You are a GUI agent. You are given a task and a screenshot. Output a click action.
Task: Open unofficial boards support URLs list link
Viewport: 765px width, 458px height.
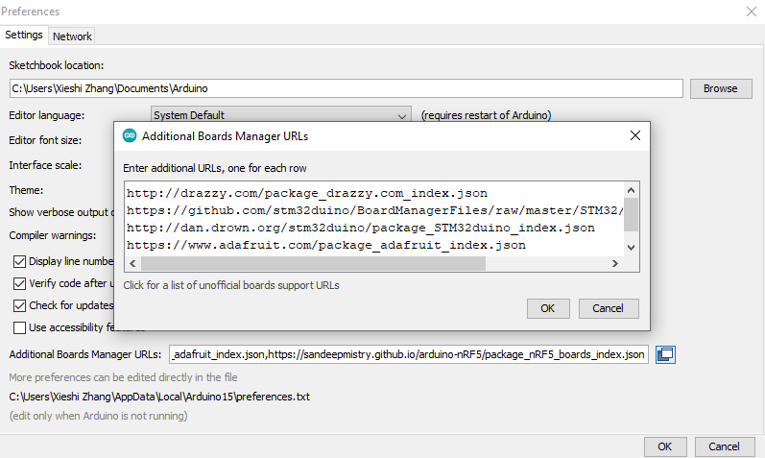pos(231,285)
